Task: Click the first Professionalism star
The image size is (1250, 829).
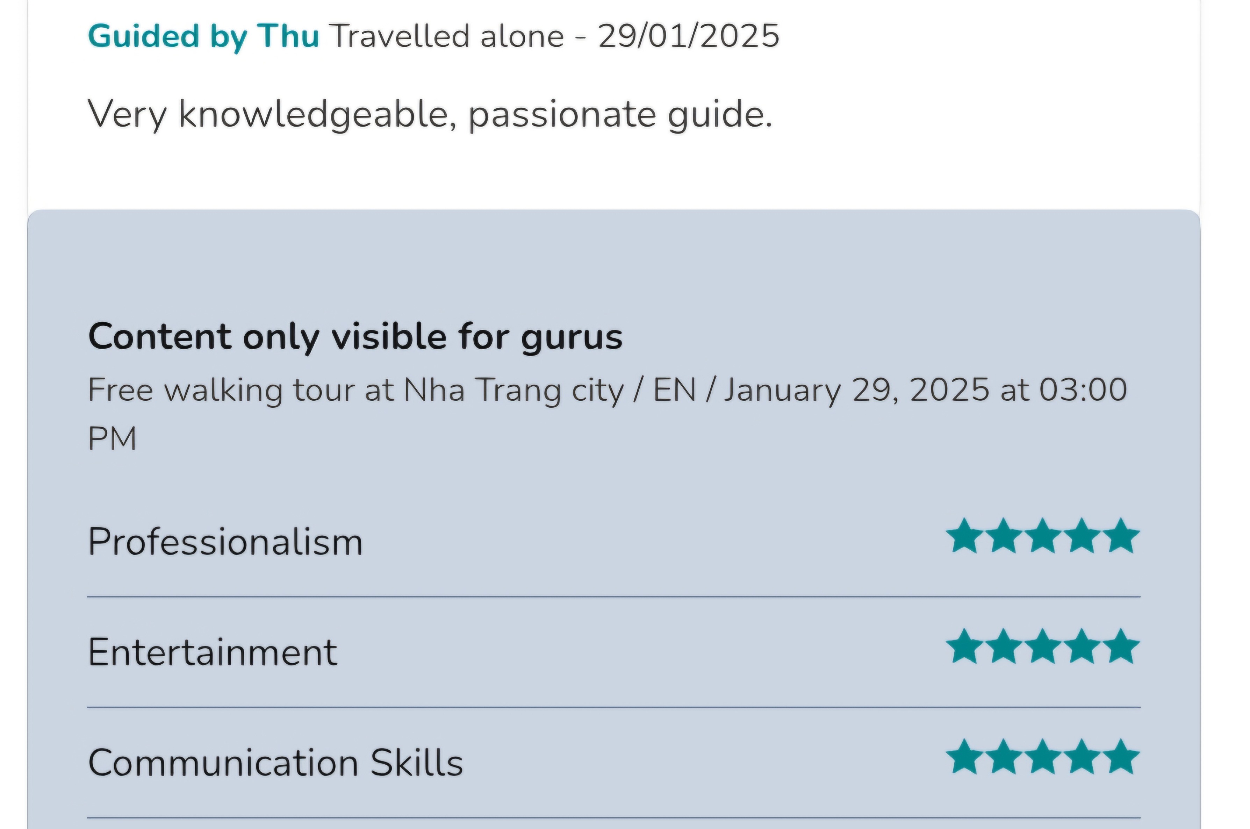Action: point(964,536)
